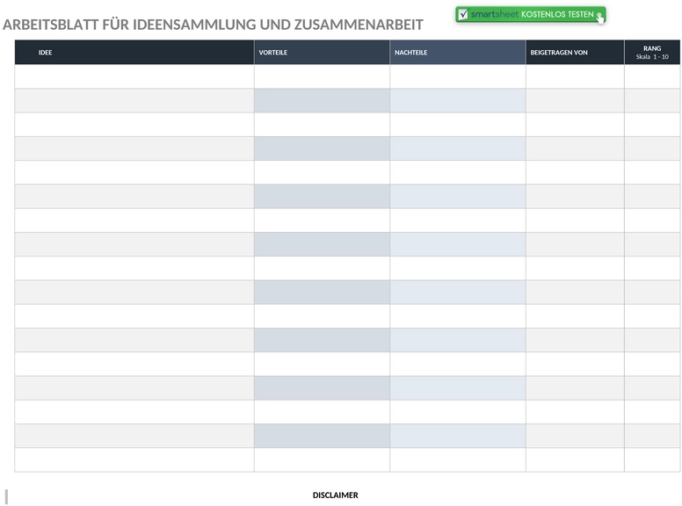Click the worksheet title Arbeitsblatt für Ideensammlung
This screenshot has height=506, width=682.
[213, 25]
